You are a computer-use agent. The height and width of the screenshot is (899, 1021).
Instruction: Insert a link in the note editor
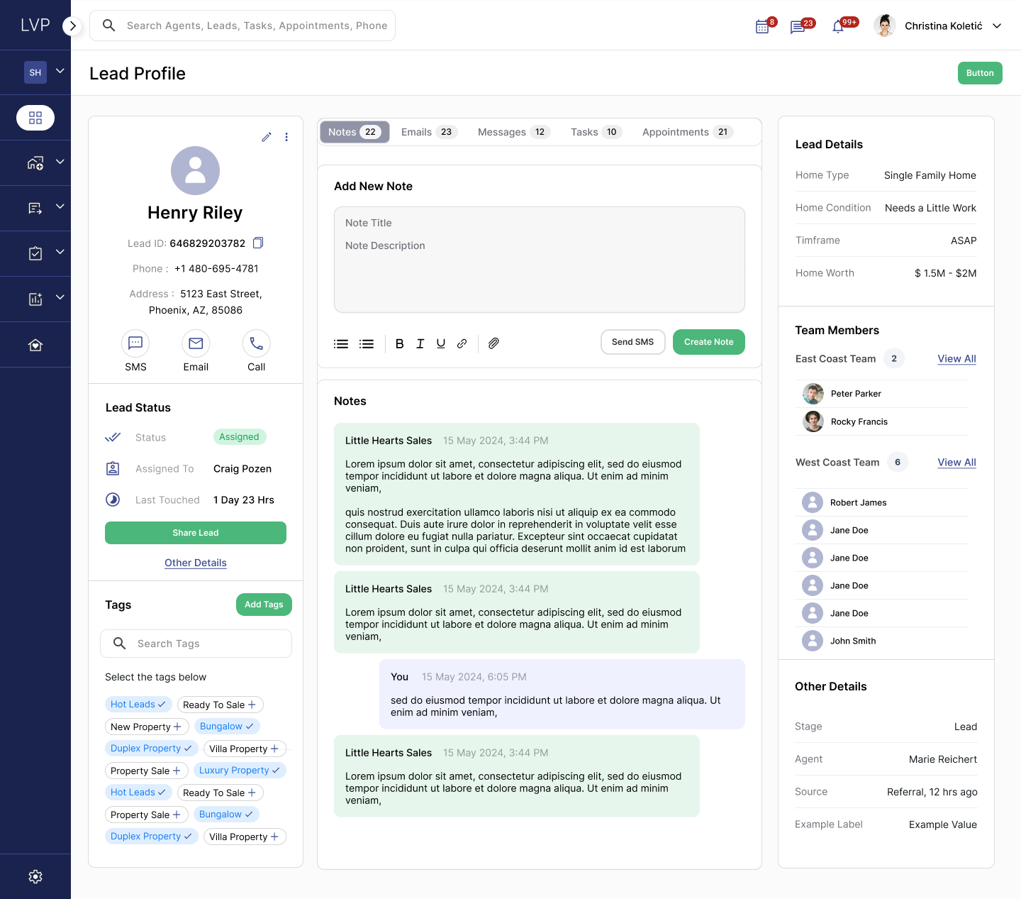click(462, 343)
